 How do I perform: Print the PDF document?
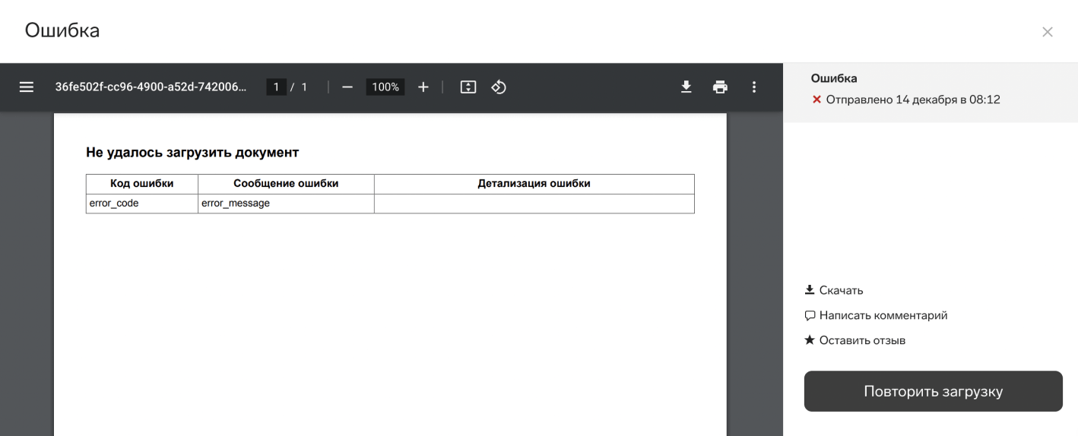pyautogui.click(x=720, y=87)
